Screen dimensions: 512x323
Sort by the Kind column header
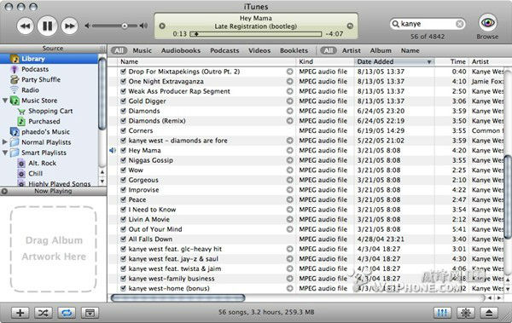tap(325, 61)
